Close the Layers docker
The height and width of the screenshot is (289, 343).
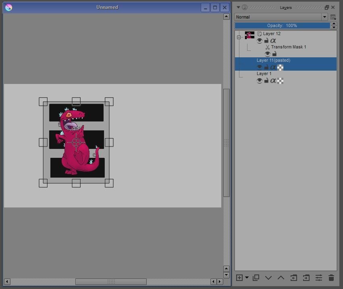pyautogui.click(x=333, y=7)
